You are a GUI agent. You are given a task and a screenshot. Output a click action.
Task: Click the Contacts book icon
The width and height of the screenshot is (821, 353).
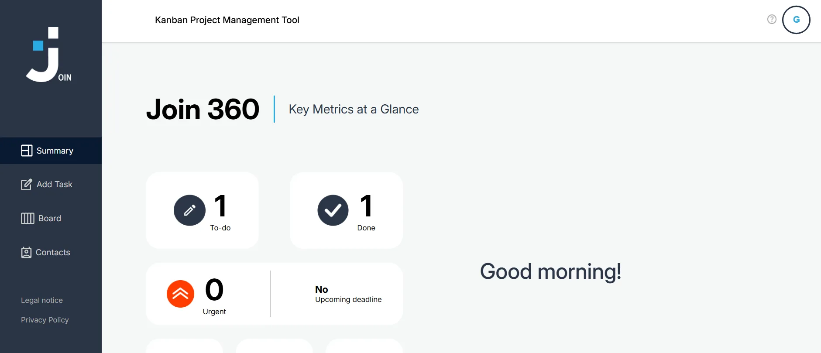[26, 253]
